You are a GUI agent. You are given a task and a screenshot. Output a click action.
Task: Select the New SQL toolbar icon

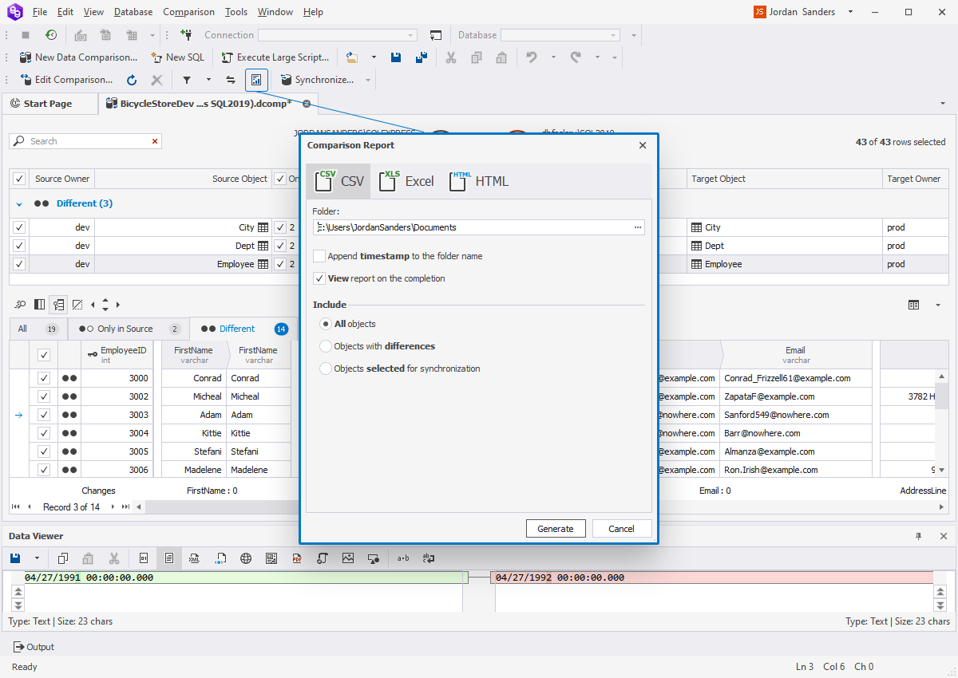[x=177, y=57]
